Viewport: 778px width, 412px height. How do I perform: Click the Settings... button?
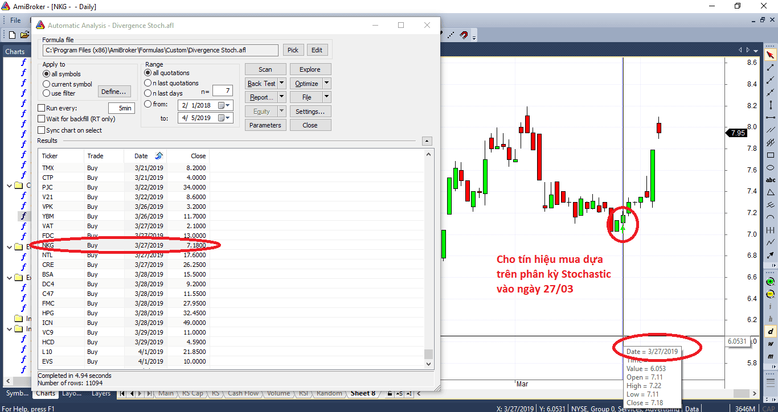pos(310,112)
